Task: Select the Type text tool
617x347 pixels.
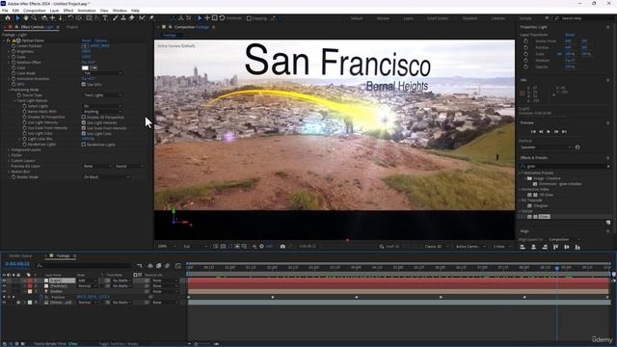Action: point(105,18)
